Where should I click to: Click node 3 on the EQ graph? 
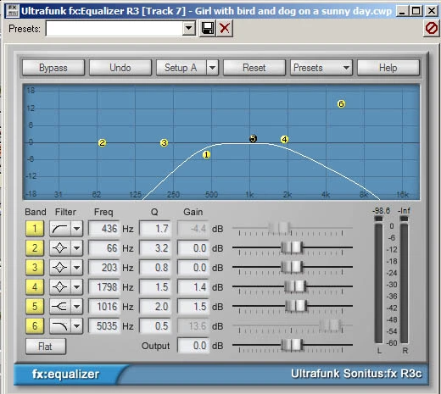tap(164, 142)
